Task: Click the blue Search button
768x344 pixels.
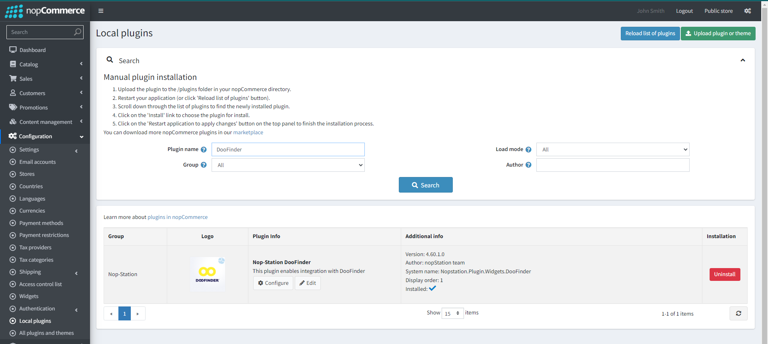Action: click(x=426, y=185)
